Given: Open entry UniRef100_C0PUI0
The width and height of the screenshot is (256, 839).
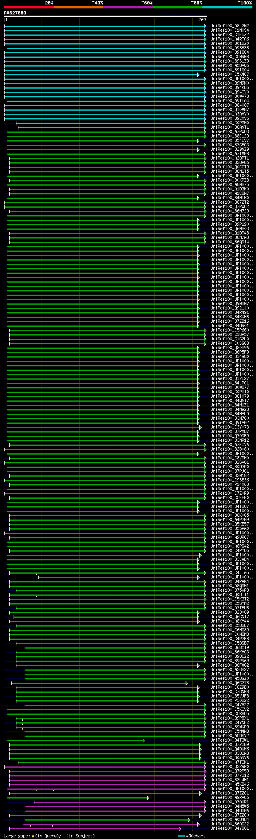Looking at the screenshot, I should [230, 392].
